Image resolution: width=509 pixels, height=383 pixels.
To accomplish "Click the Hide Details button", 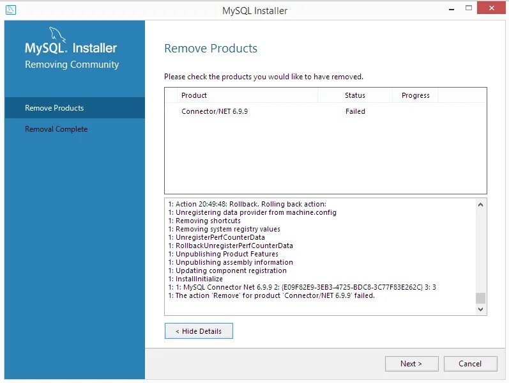I will 199,331.
